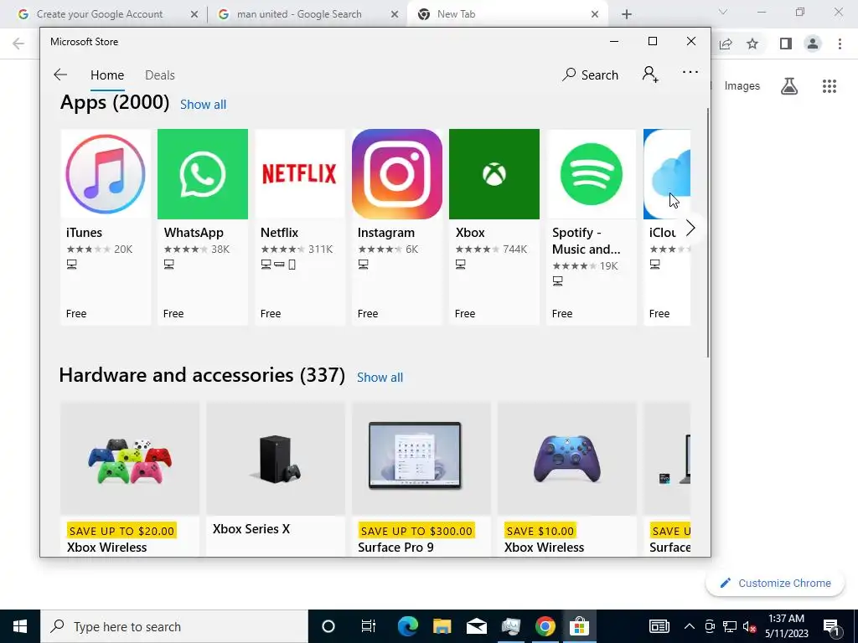Screen dimensions: 858x643
Task: Click the Surface Pro 9 title
Action: click(395, 548)
